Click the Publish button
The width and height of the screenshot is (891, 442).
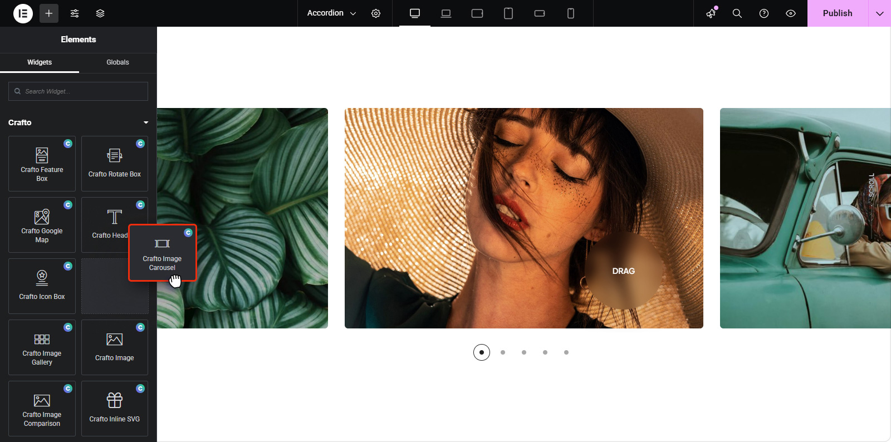pyautogui.click(x=838, y=13)
